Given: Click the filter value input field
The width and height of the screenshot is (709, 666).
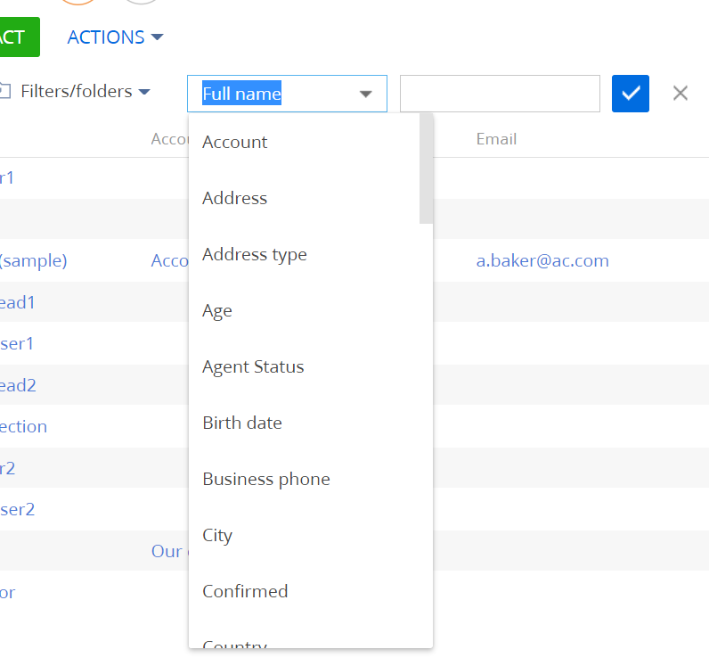Looking at the screenshot, I should tap(500, 94).
